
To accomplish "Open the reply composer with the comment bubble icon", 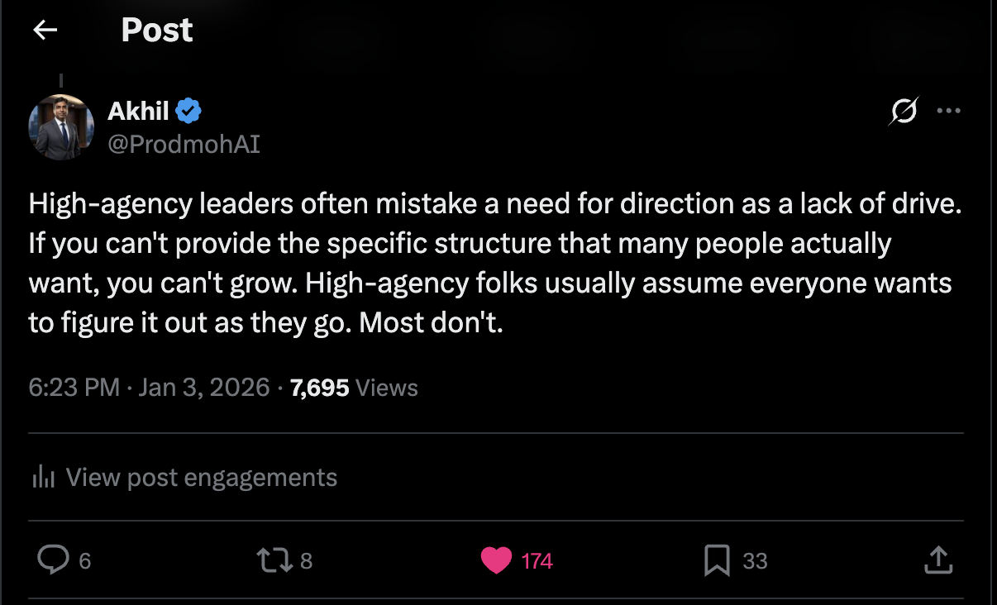I will [x=53, y=560].
